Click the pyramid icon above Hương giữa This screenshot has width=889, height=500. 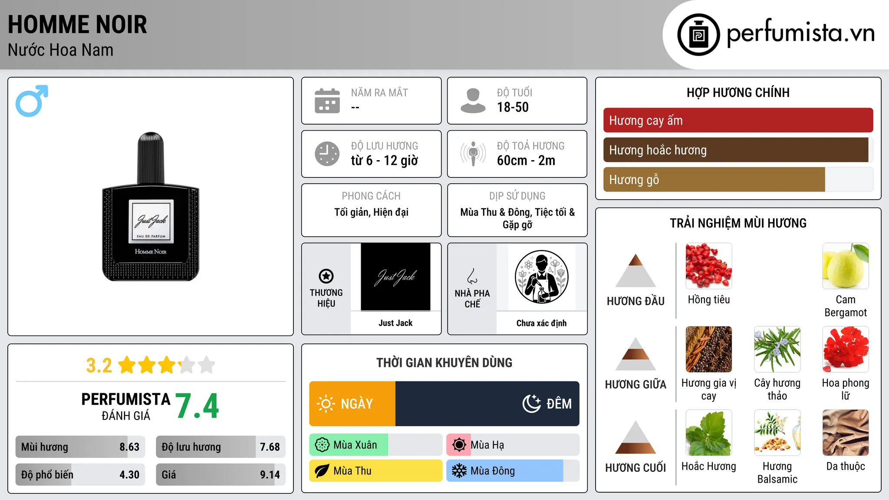(x=635, y=354)
